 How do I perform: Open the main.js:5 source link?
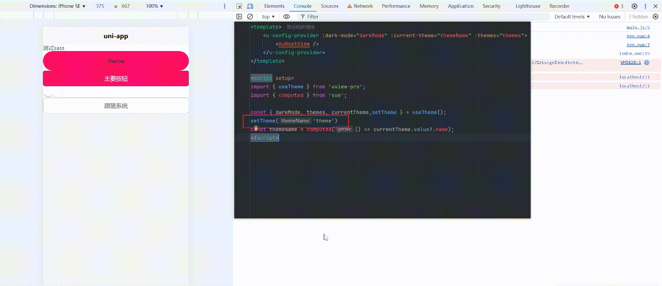click(638, 27)
